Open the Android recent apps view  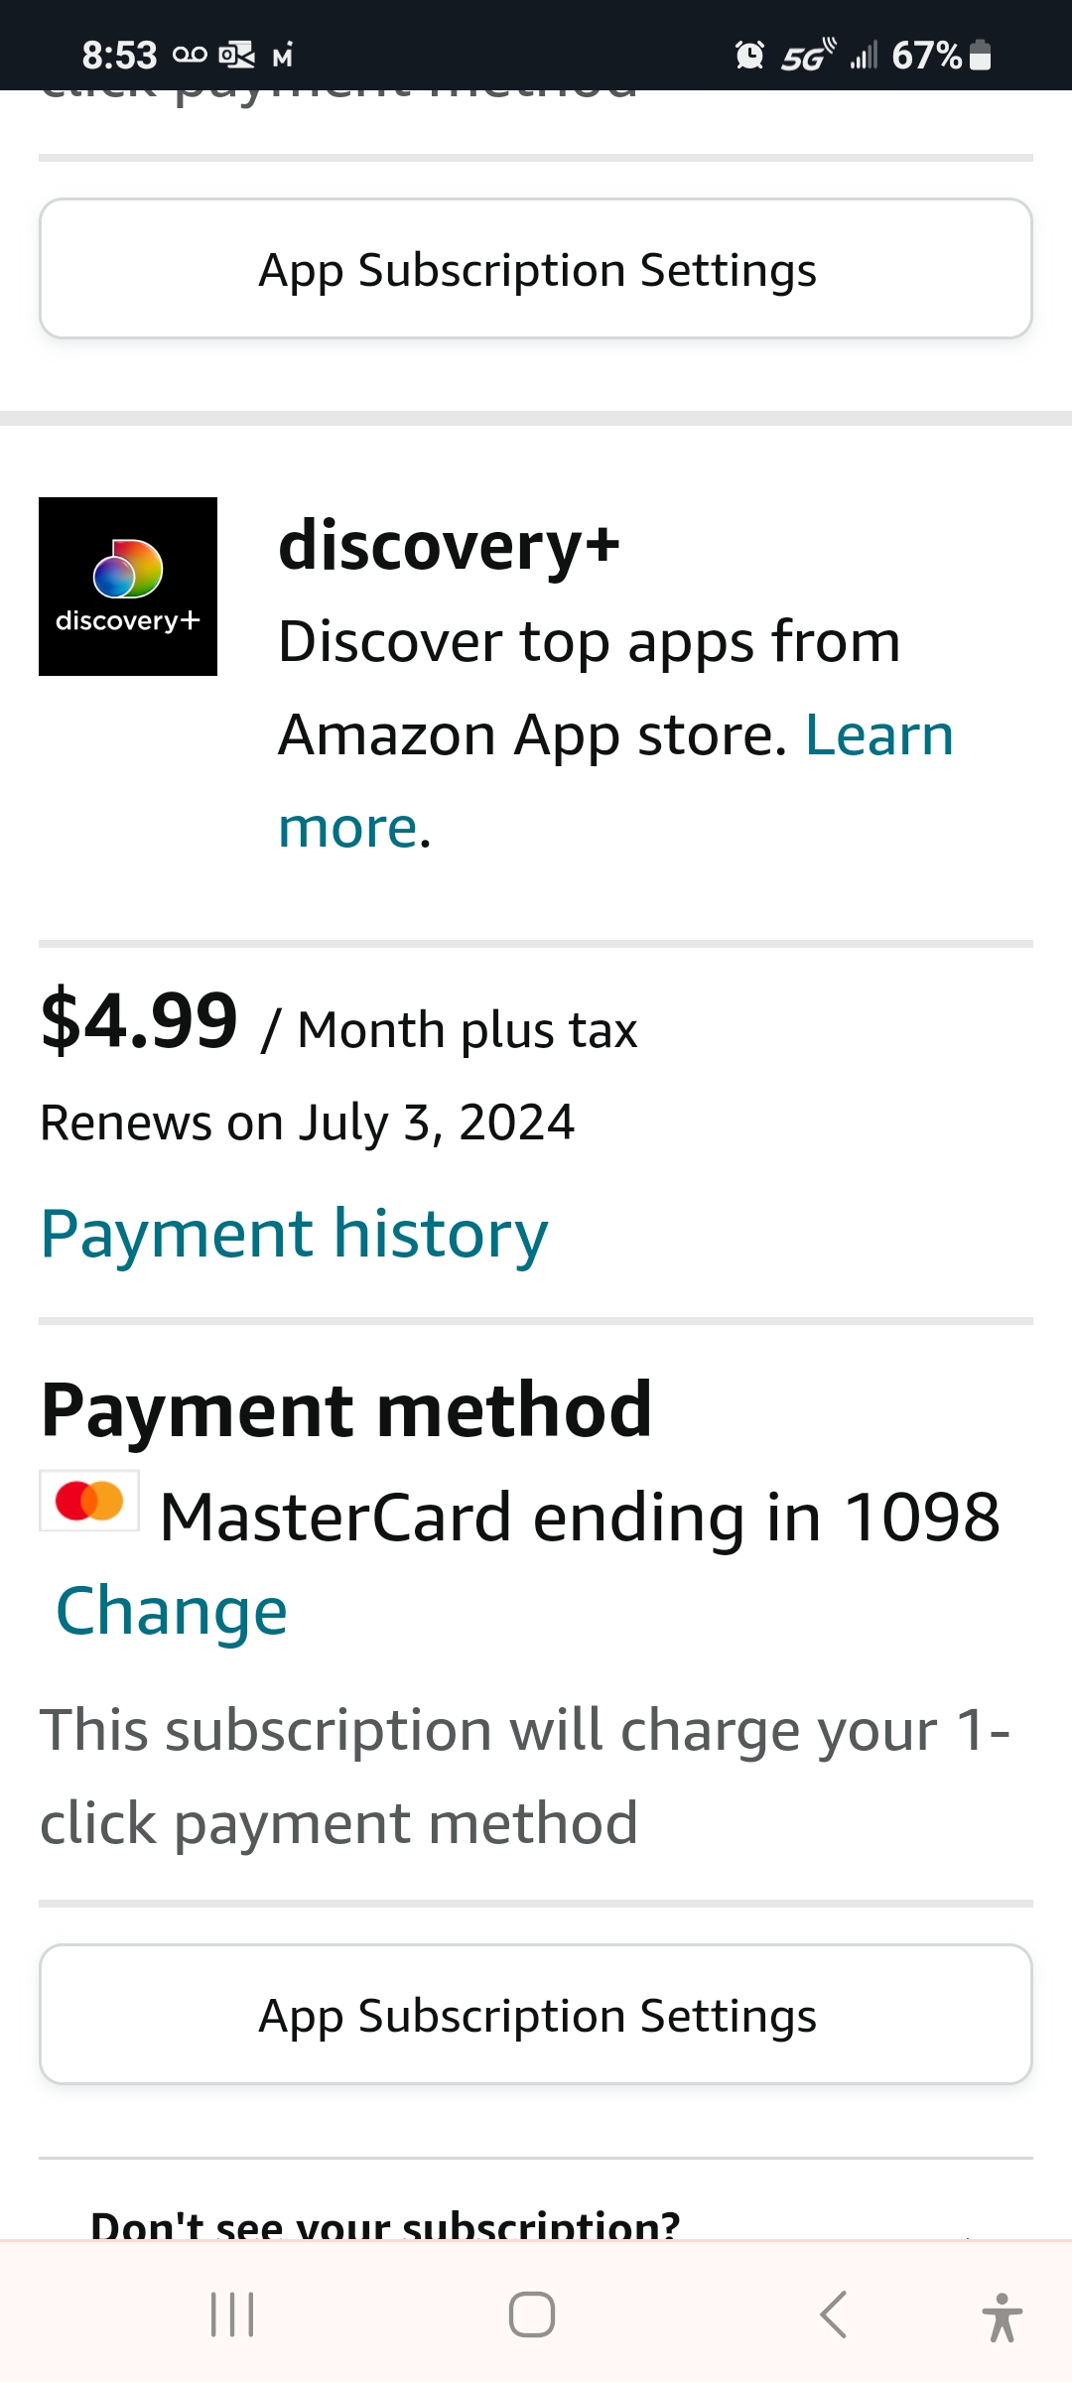tap(232, 2315)
